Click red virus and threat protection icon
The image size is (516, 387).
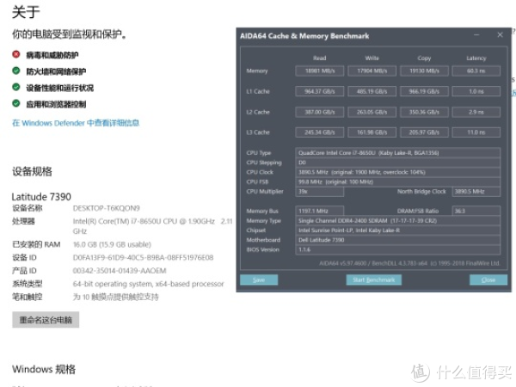pyautogui.click(x=16, y=54)
